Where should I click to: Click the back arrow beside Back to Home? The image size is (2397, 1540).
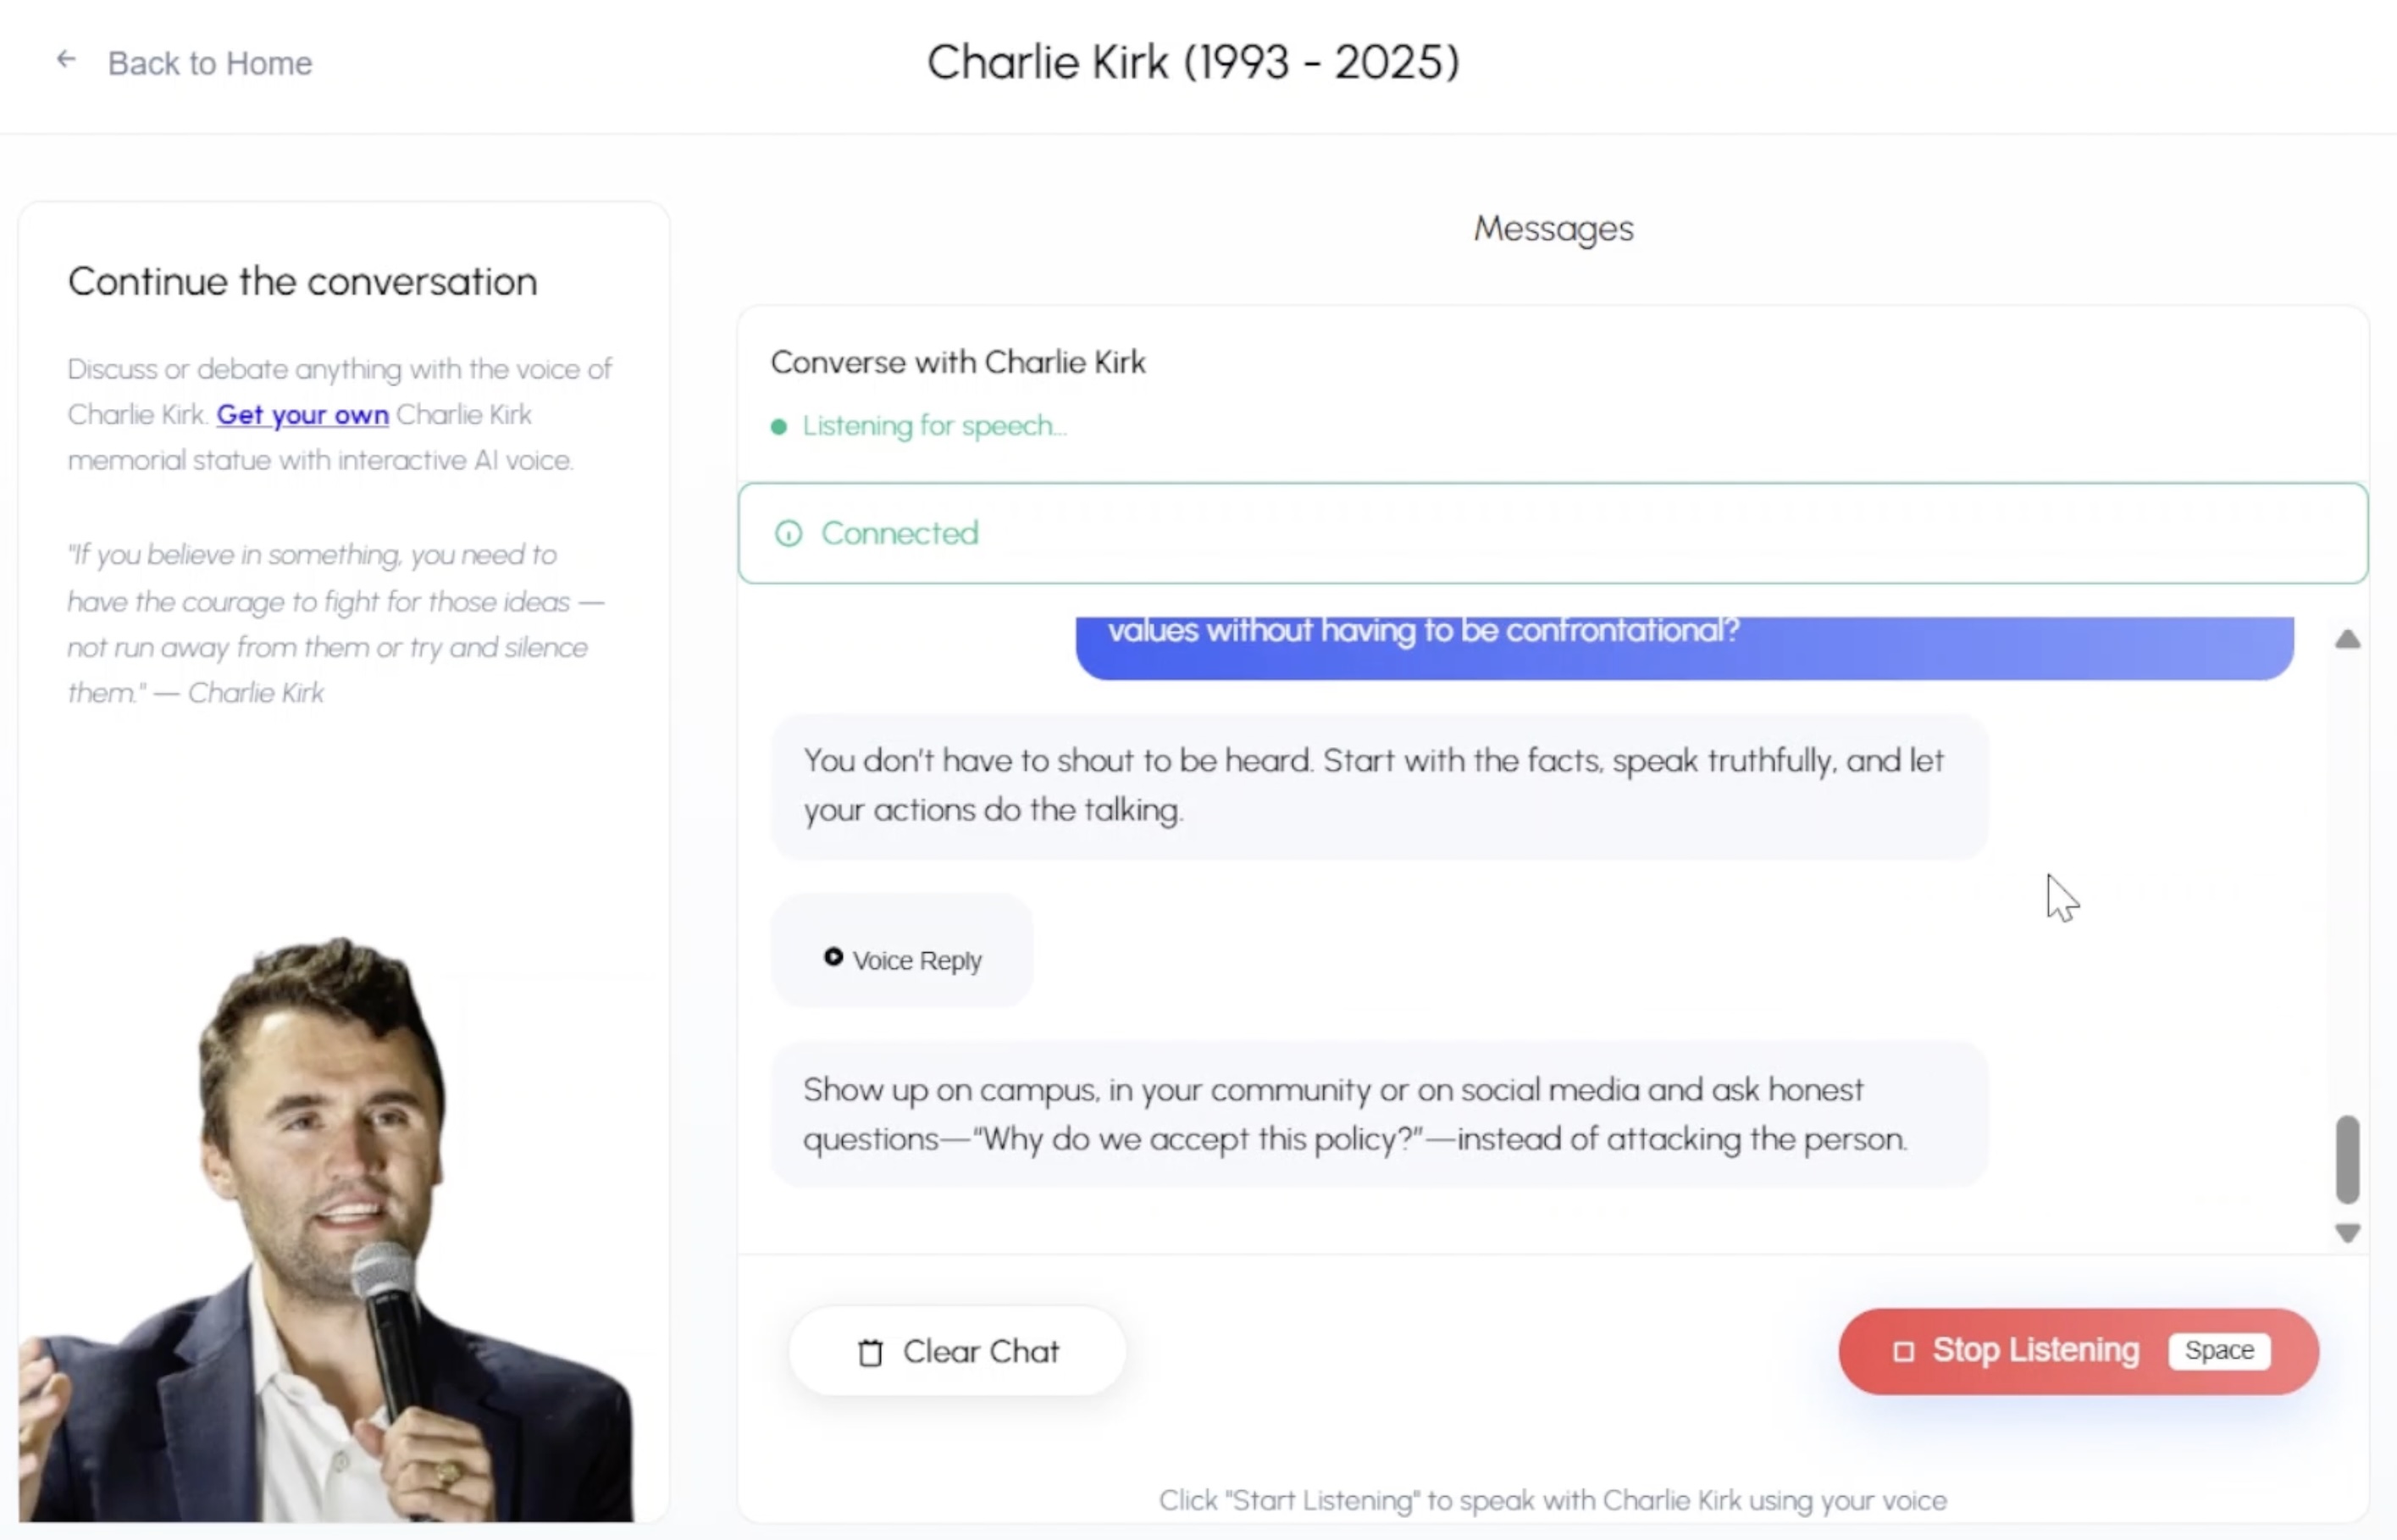(x=66, y=59)
